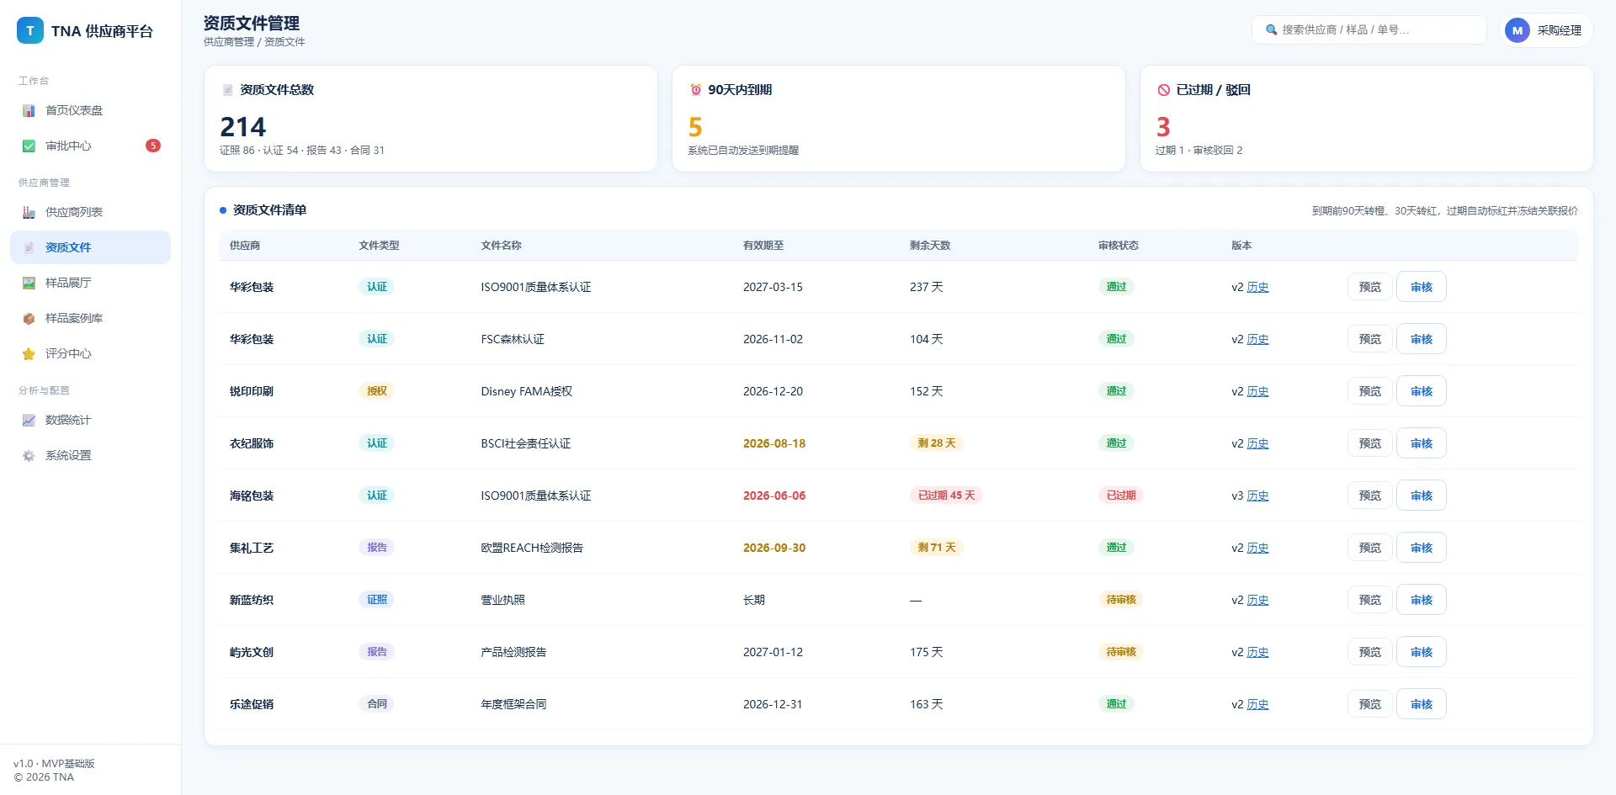The image size is (1616, 795).
Task: Click the 剩 71 天 badge
Action: coord(937,548)
